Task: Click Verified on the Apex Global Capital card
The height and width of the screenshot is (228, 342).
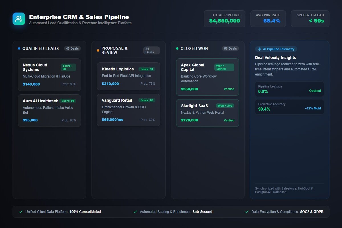Action: coord(229,89)
